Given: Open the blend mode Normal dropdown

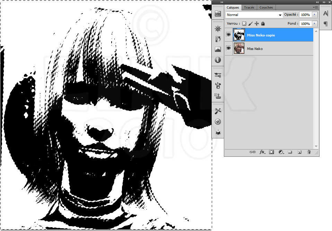Looking at the screenshot, I should [x=254, y=15].
